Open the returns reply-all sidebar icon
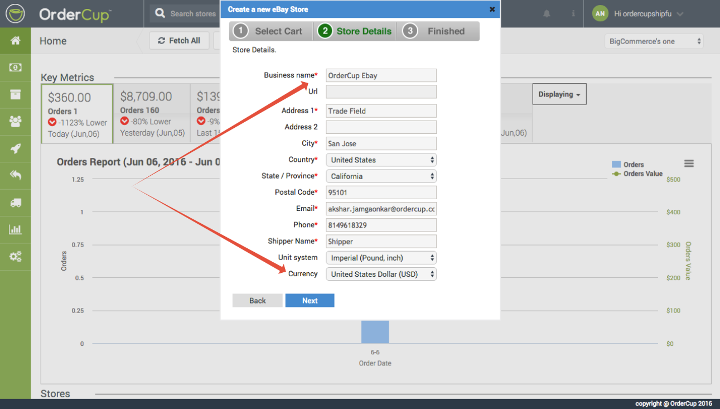Screen dimensions: 720x409 [15, 175]
